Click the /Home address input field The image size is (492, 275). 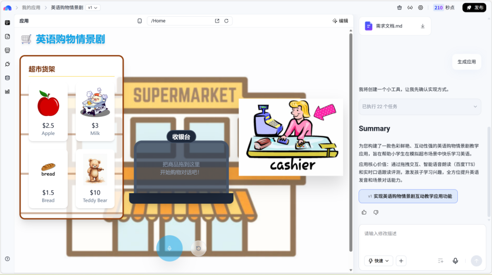tap(182, 20)
